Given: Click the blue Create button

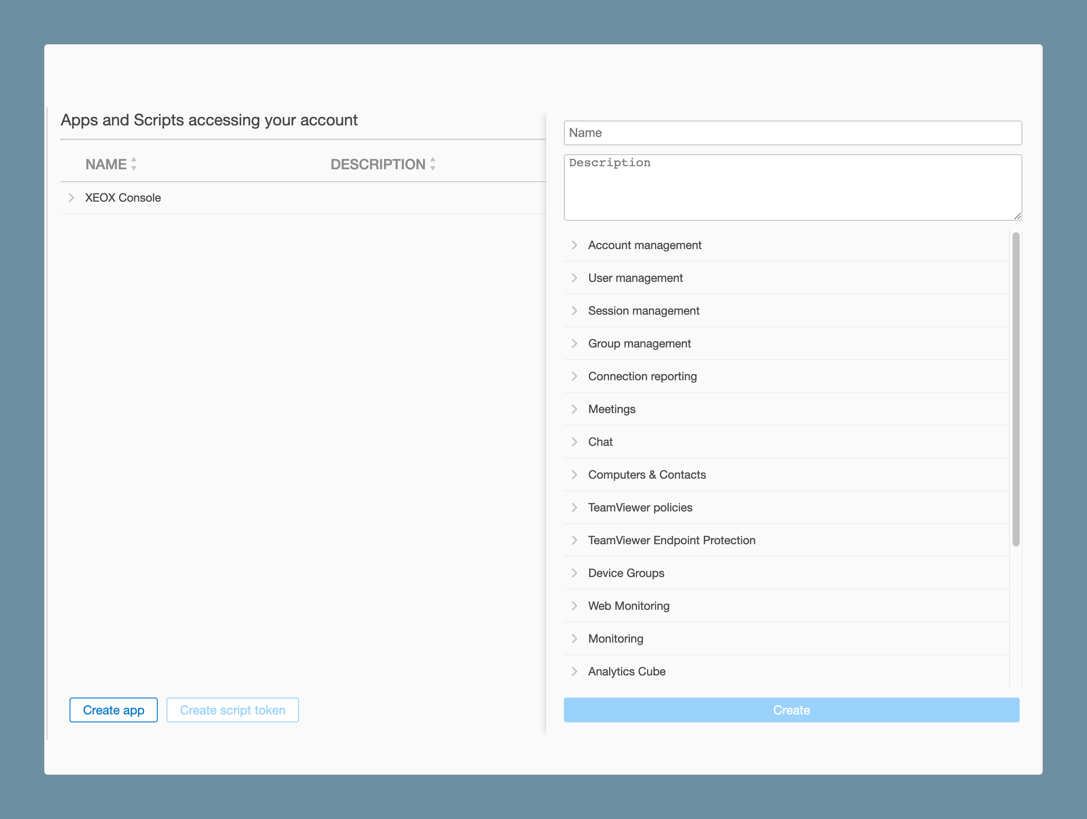Looking at the screenshot, I should tap(791, 710).
